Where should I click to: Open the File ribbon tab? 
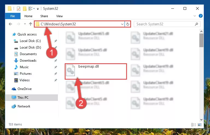click(x=13, y=16)
